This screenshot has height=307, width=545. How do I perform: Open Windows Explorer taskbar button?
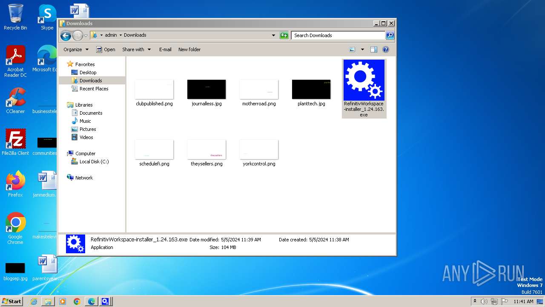[x=48, y=301]
